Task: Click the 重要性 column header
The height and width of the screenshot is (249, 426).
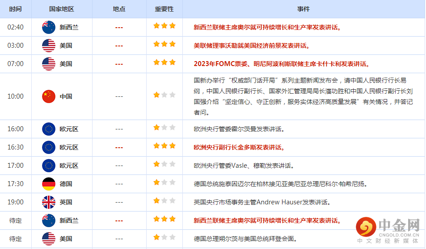Action: [x=164, y=9]
